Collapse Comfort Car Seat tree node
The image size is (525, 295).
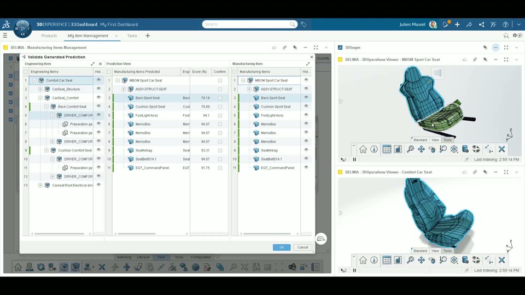(x=34, y=80)
